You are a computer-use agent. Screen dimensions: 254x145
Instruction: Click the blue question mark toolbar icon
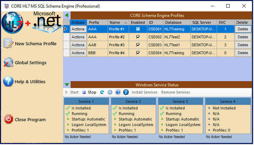click(118, 92)
